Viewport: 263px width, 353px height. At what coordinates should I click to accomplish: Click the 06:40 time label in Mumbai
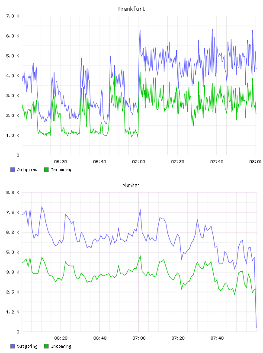[x=100, y=338]
